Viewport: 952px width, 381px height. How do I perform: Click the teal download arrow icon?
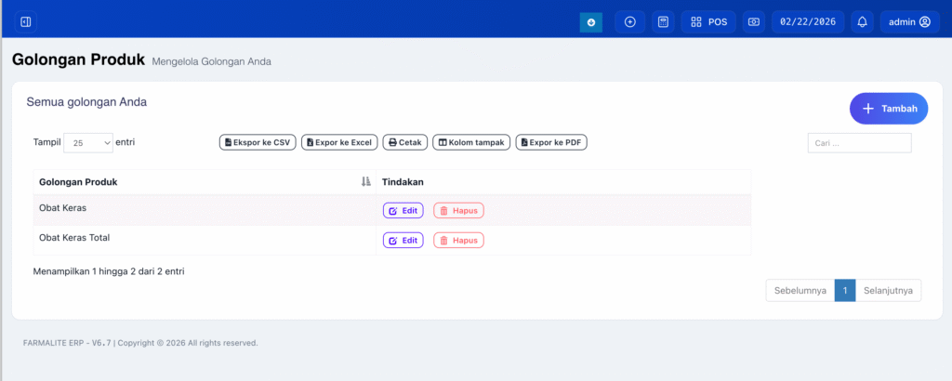click(x=590, y=22)
